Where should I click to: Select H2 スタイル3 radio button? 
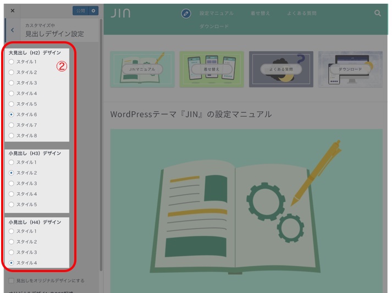click(x=11, y=83)
